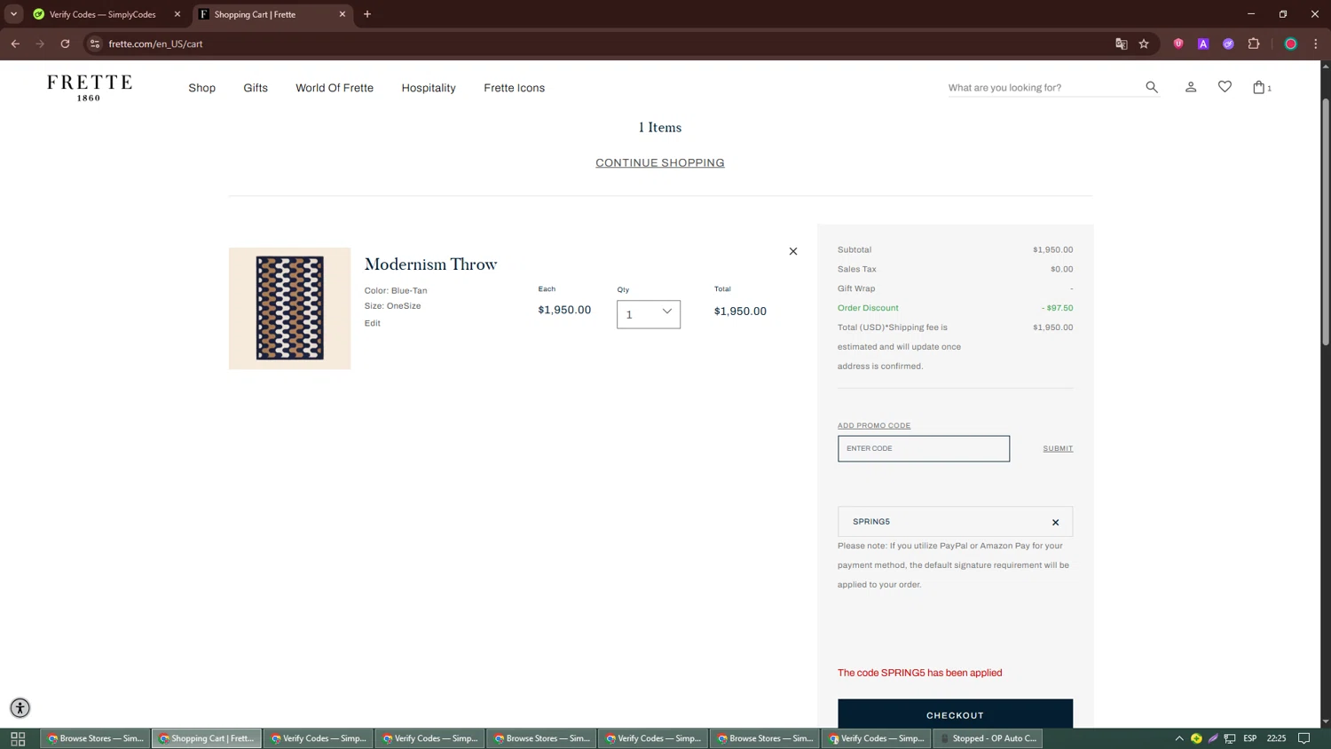Viewport: 1331px width, 749px height.
Task: Open the browser extensions puzzle icon
Action: click(1254, 43)
